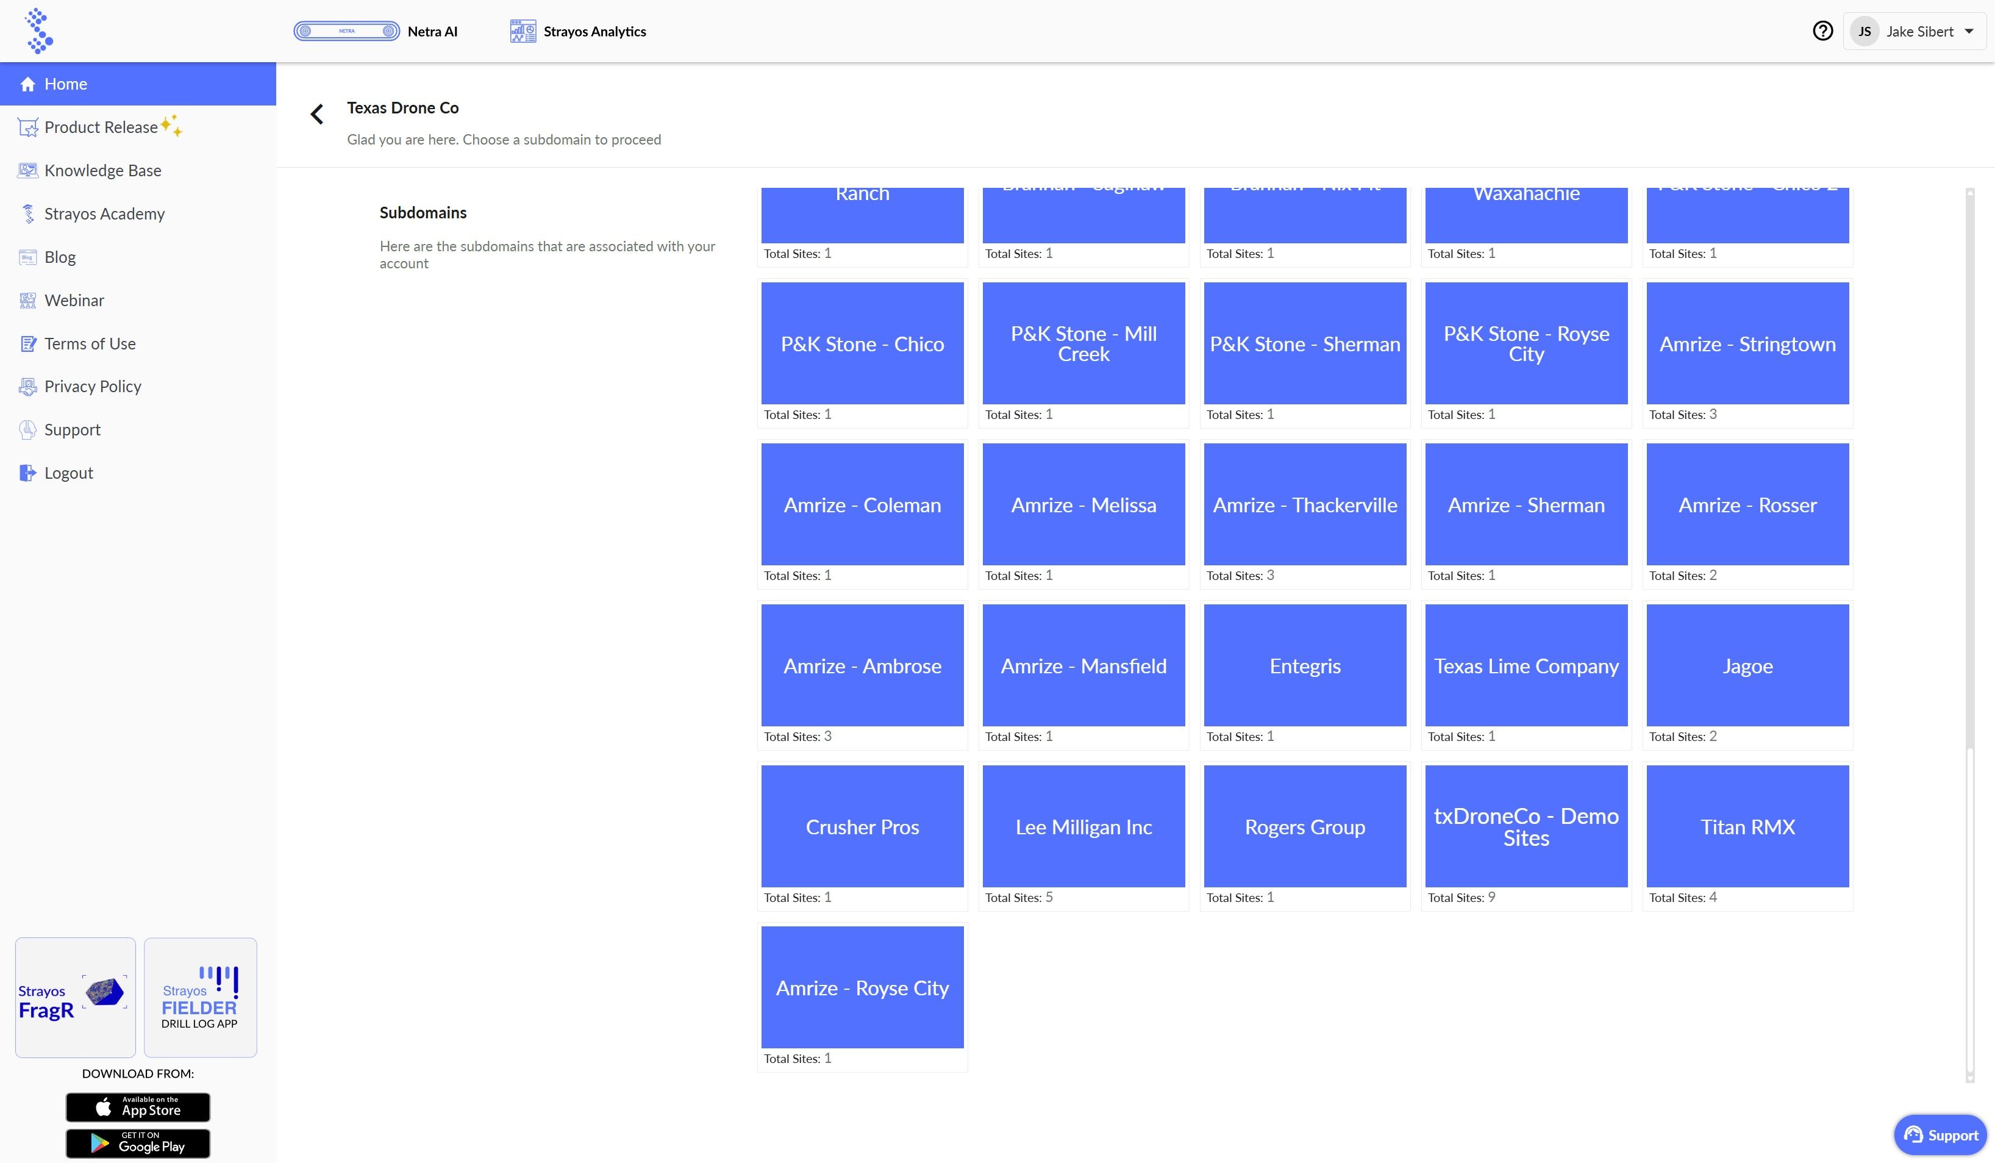Select the Titan RMX subdomain
The width and height of the screenshot is (1995, 1163).
1748,826
